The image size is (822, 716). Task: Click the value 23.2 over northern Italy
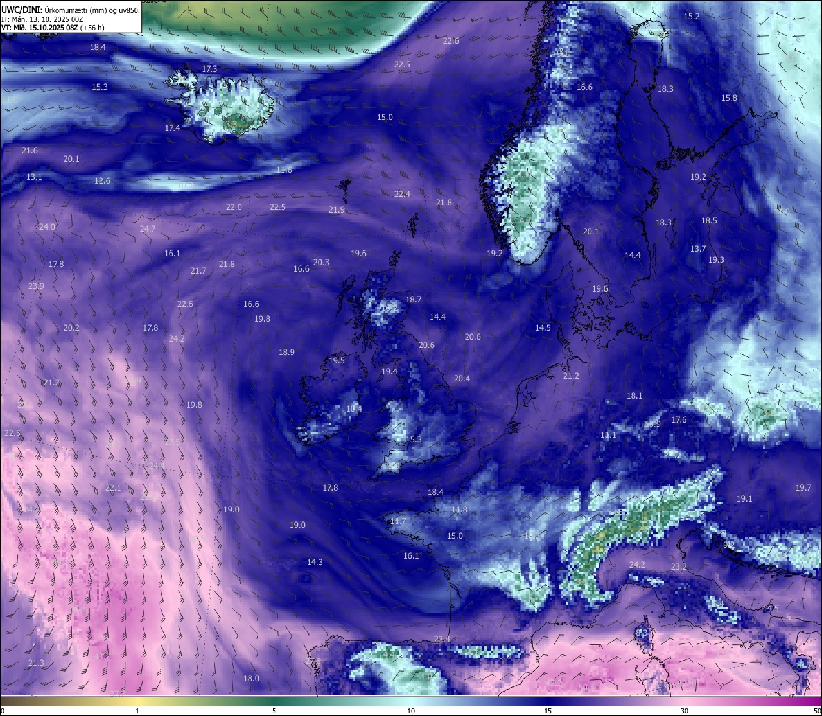pyautogui.click(x=679, y=567)
